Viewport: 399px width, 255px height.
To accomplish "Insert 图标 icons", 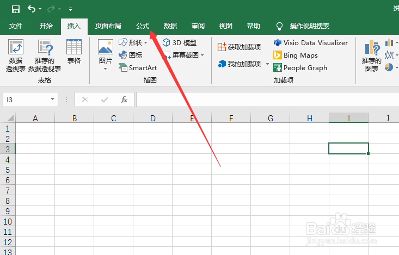I will 130,55.
